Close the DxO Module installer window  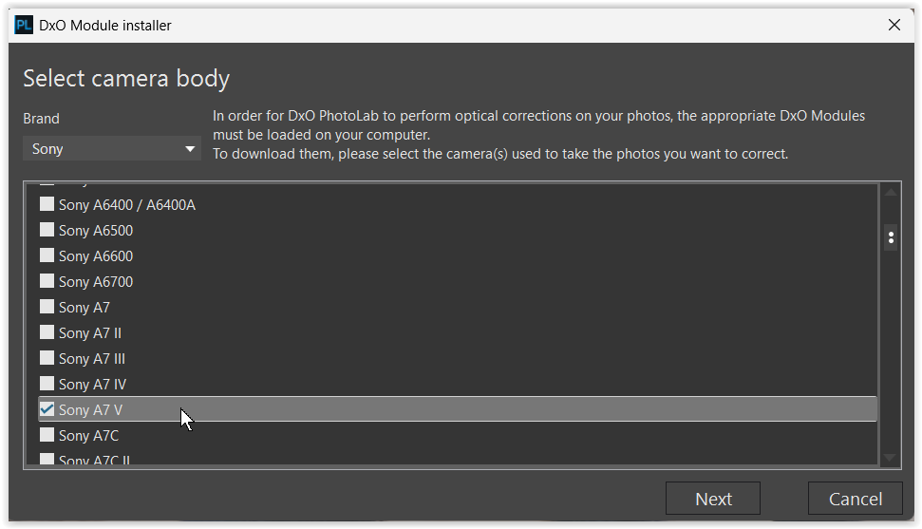pos(894,26)
